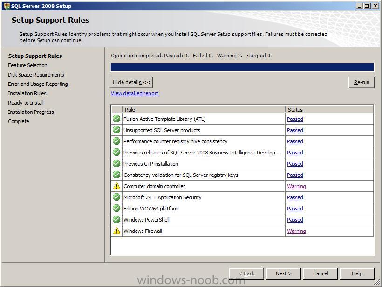Click the disabled Back button
The height and width of the screenshot is (287, 382).
coord(246,273)
